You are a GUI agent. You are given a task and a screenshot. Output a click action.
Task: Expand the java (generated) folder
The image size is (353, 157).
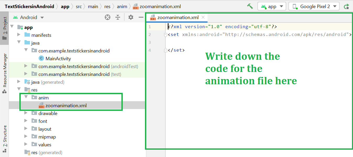point(19,82)
